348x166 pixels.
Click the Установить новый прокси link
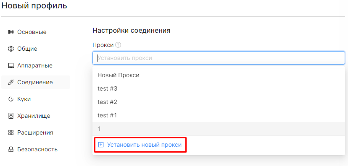point(145,145)
